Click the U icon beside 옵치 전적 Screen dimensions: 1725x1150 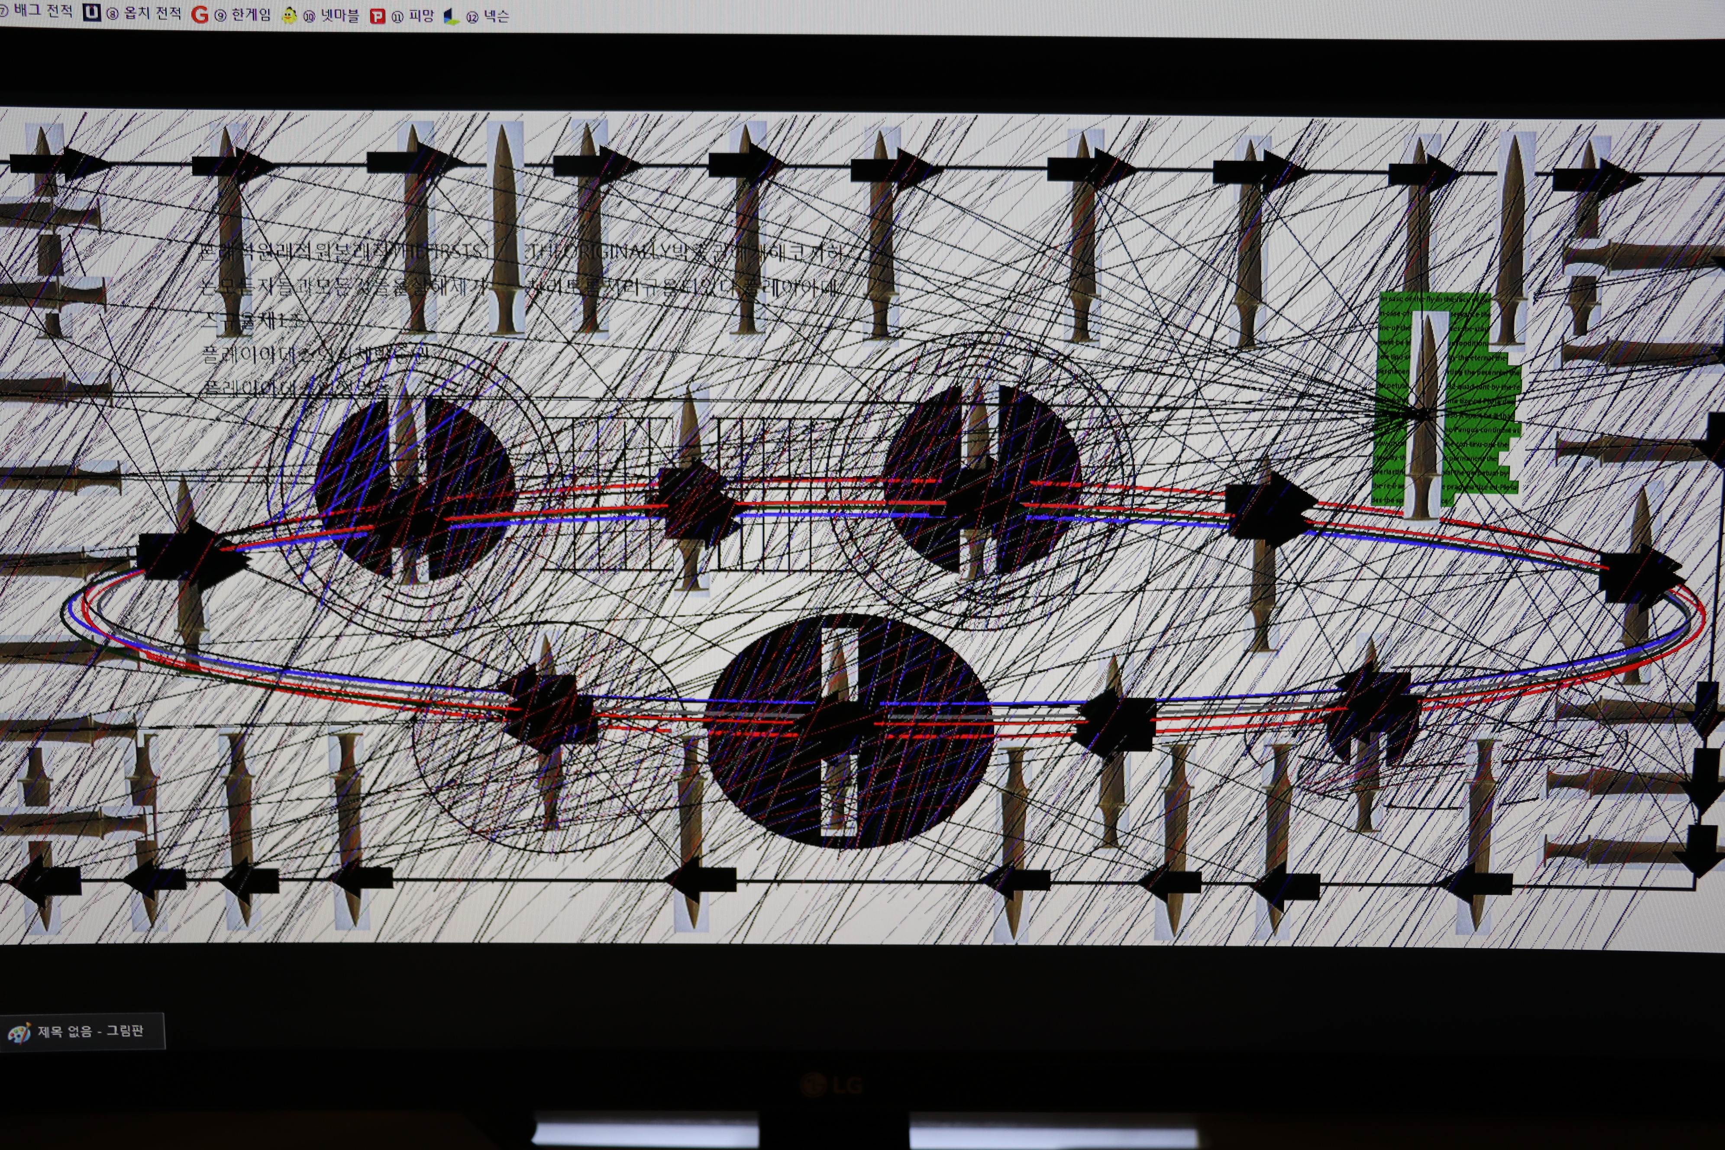[92, 13]
